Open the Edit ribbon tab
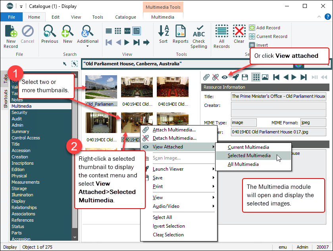333x251 pixels. 56,17
